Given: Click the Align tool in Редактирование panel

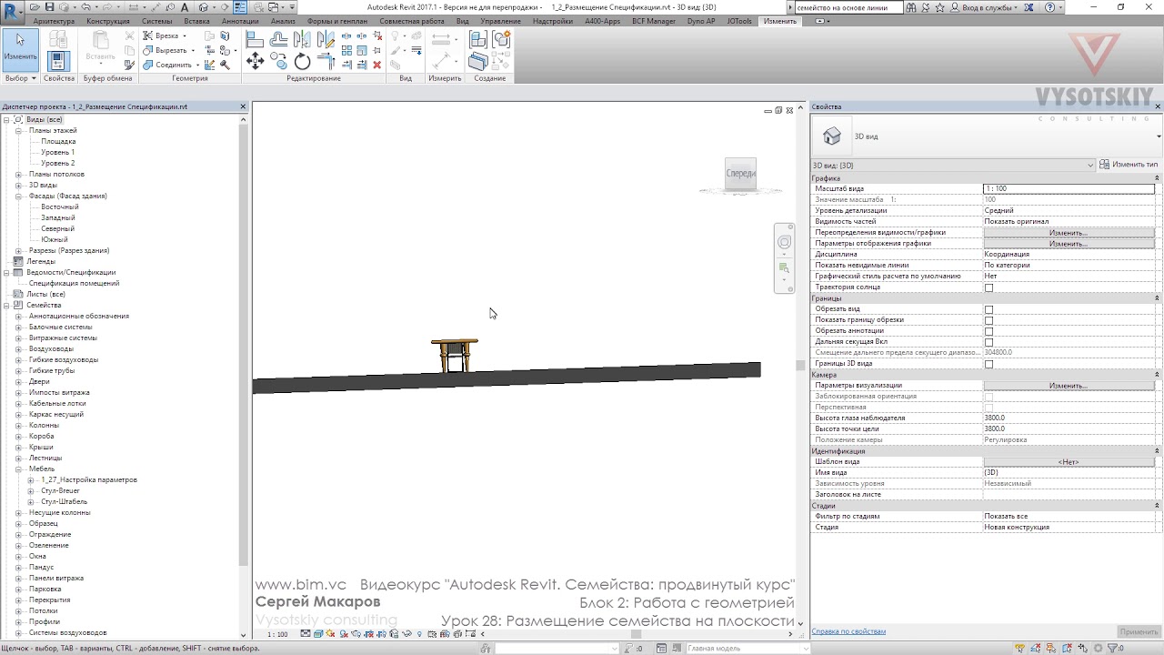Looking at the screenshot, I should [255, 39].
